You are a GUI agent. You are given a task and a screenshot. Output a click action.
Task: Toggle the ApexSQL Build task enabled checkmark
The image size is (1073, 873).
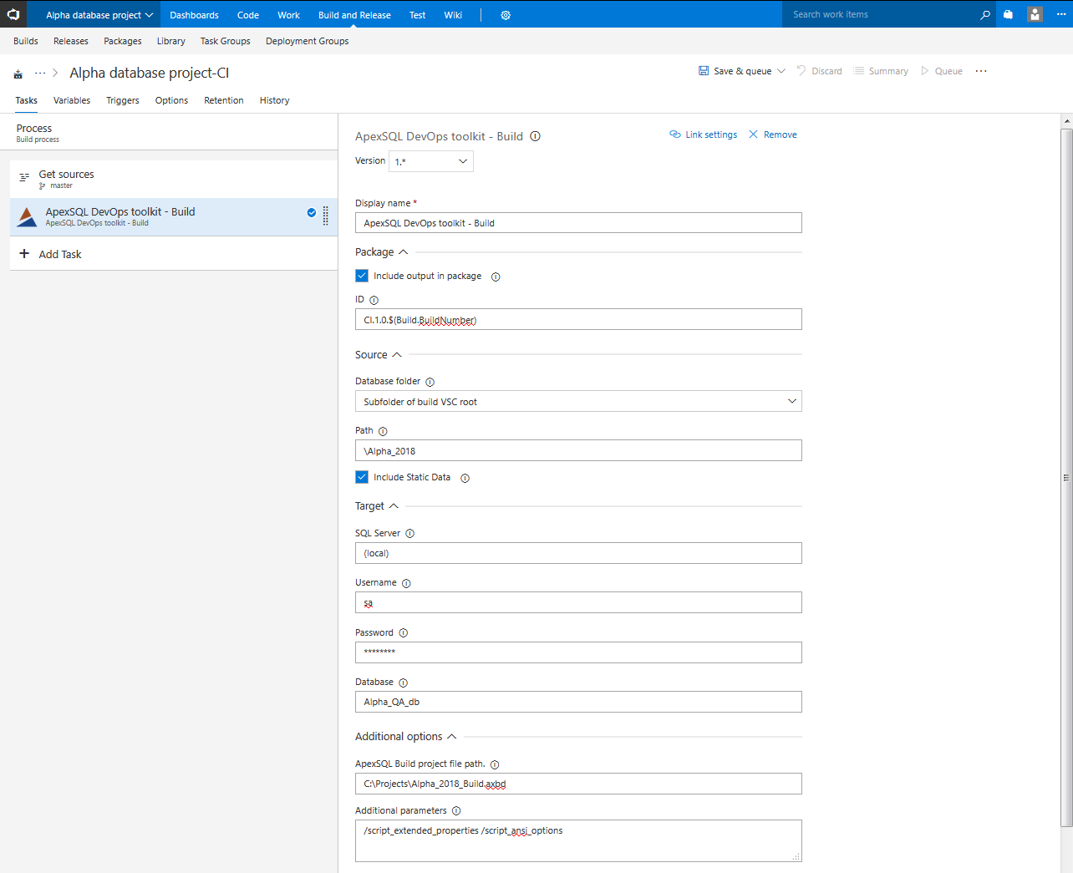pos(312,212)
